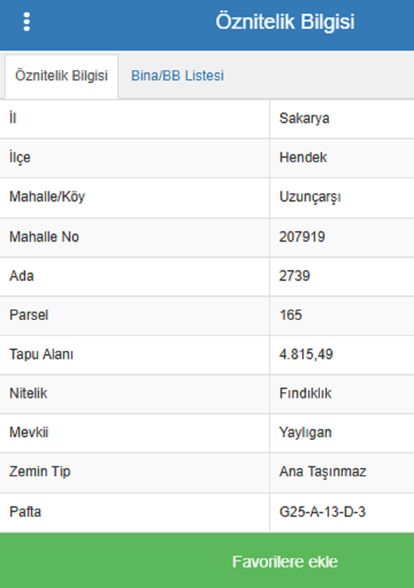This screenshot has height=588, width=414.
Task: Click the Mahalle/Köy row label
Action: pos(47,197)
